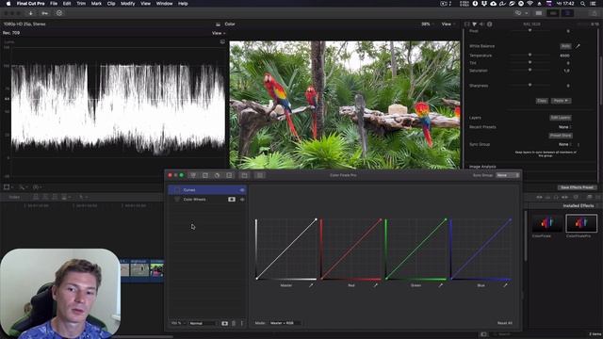Click the color wheel icon in Color Finale toolbar

pyautogui.click(x=218, y=175)
